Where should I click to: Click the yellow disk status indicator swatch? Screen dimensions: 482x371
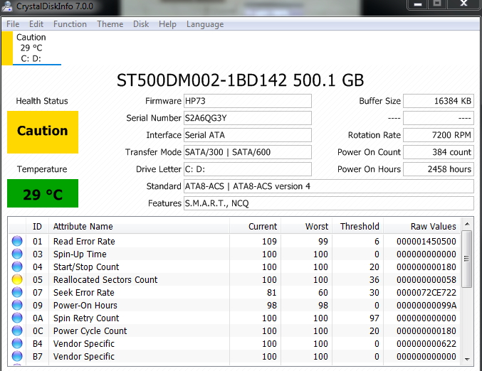(7, 48)
